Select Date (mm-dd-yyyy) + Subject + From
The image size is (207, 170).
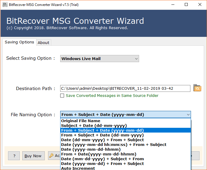pos(126,159)
